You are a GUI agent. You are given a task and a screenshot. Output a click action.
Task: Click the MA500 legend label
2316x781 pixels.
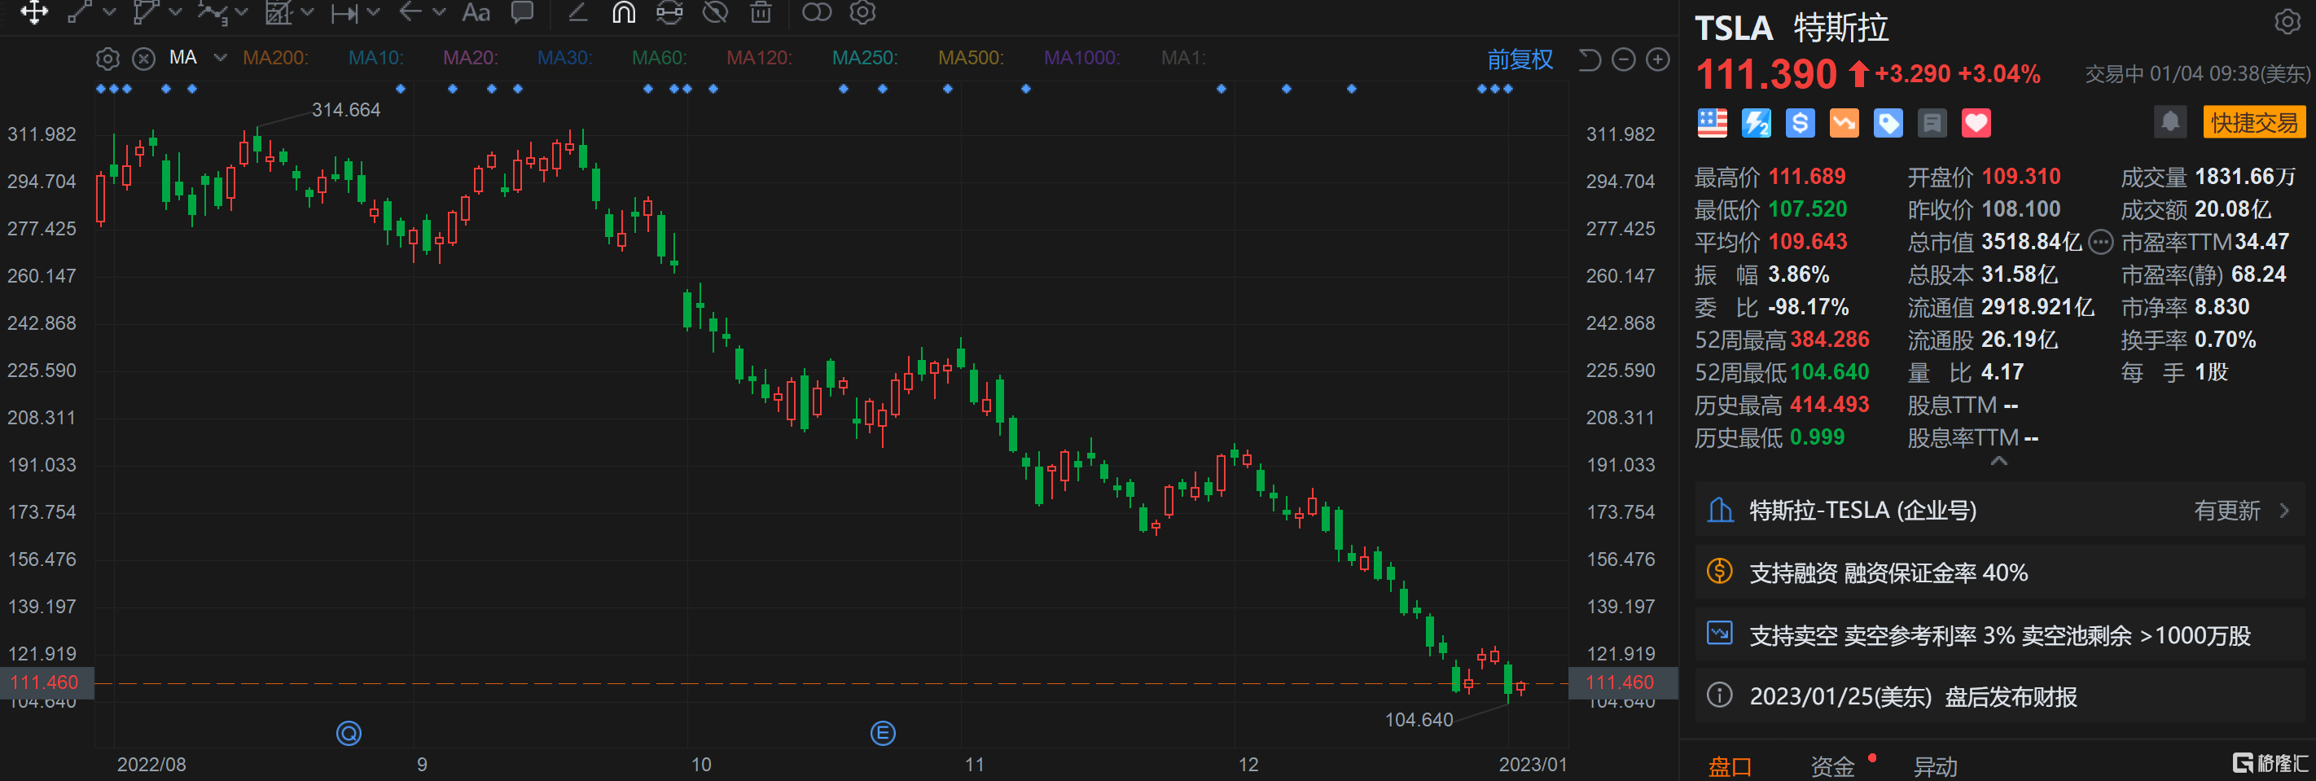971,58
